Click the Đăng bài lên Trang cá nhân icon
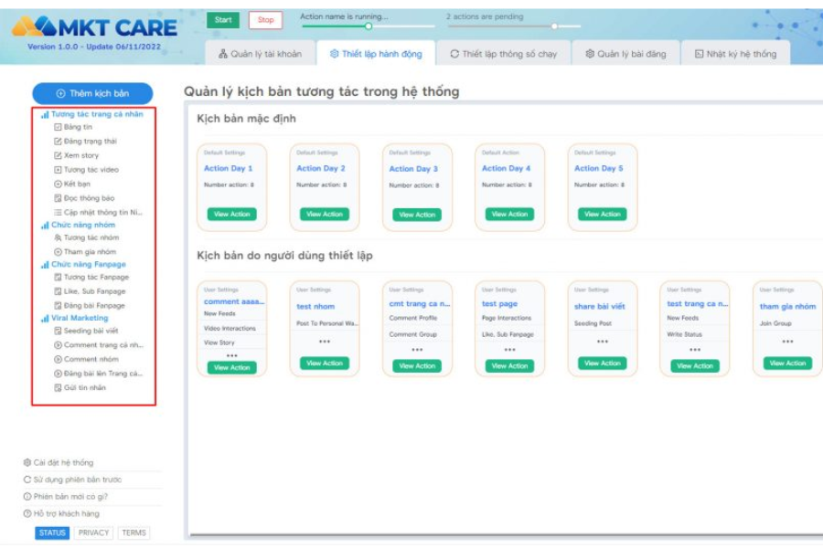823x548 pixels. pyautogui.click(x=58, y=374)
